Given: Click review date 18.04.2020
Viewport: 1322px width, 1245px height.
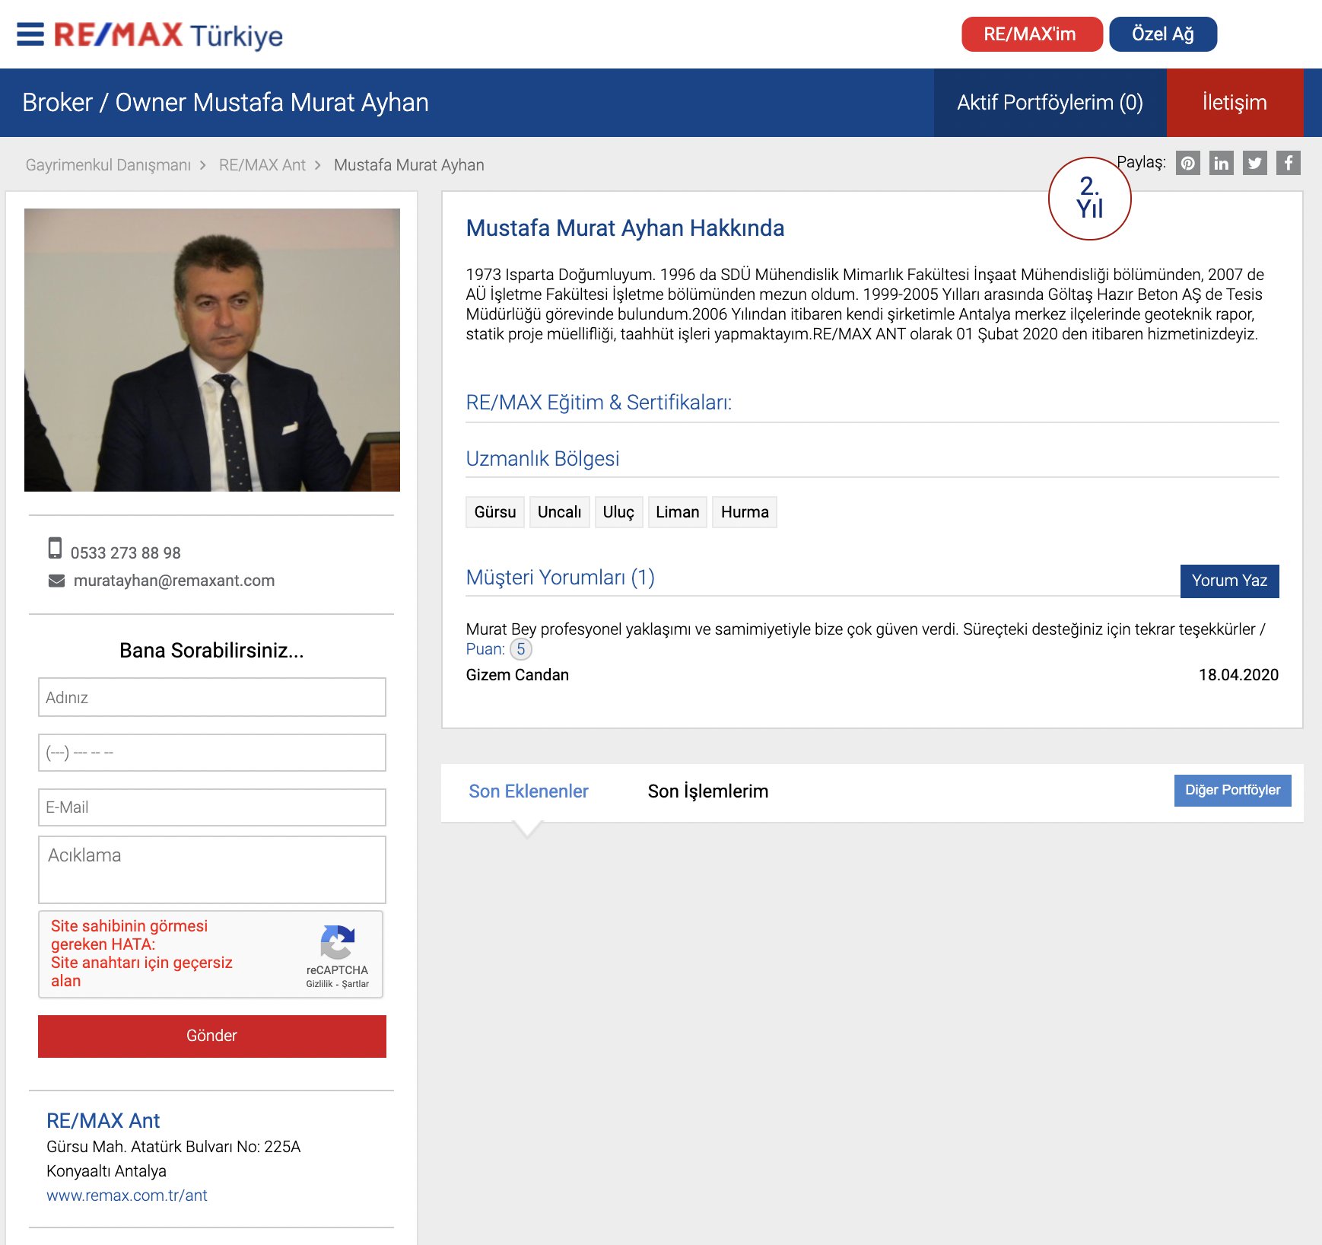Looking at the screenshot, I should [1238, 675].
